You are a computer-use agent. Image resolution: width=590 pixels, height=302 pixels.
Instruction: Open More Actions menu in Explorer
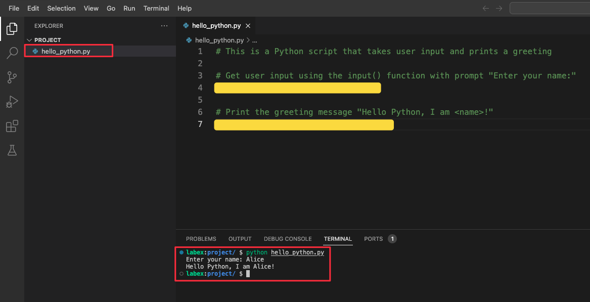pyautogui.click(x=164, y=25)
